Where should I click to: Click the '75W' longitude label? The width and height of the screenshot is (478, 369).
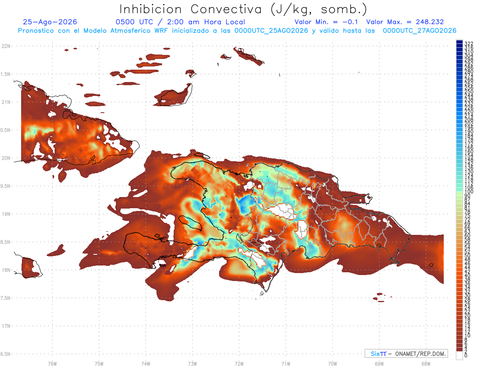(99, 363)
